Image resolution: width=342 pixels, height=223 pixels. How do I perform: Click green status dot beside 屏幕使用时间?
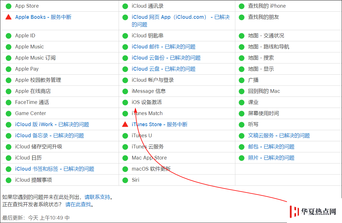click(242, 113)
